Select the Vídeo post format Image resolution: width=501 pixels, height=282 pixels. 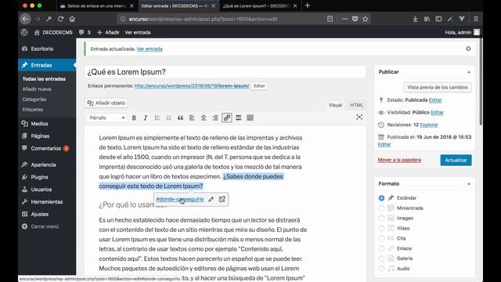(x=381, y=228)
